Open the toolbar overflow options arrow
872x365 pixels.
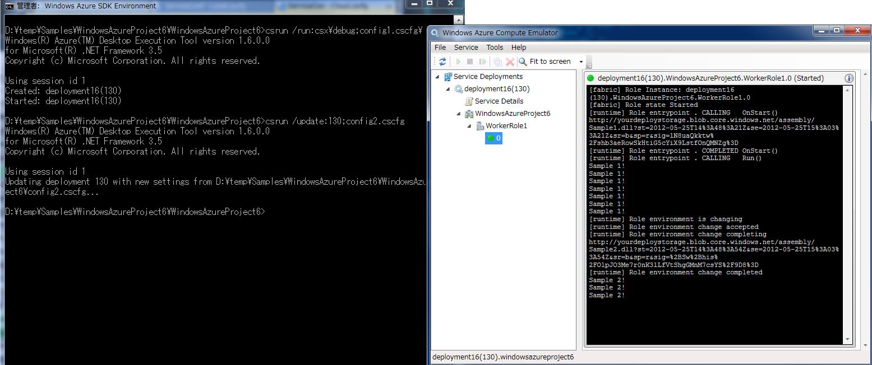(x=589, y=62)
